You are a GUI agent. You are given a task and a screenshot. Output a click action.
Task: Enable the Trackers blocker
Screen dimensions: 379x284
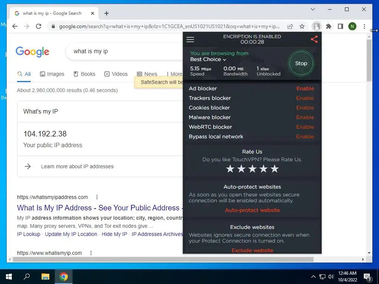click(x=305, y=98)
